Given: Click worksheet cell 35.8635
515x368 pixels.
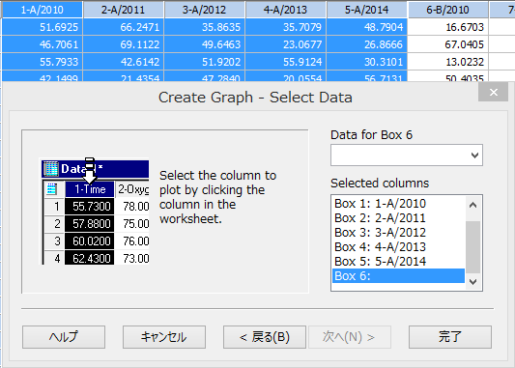Looking at the screenshot, I should tap(204, 27).
